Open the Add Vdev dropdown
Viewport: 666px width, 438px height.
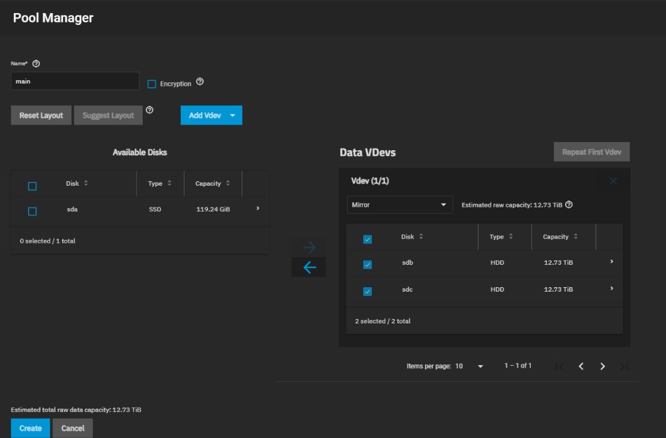211,115
